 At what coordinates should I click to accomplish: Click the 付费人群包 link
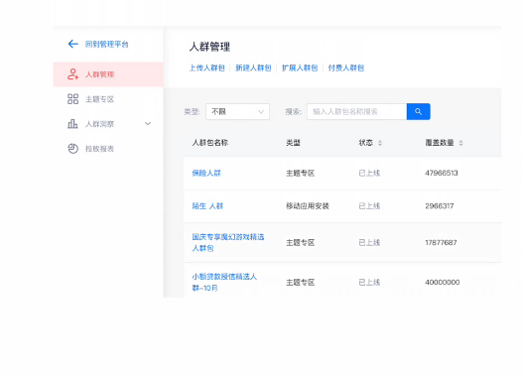coord(346,67)
